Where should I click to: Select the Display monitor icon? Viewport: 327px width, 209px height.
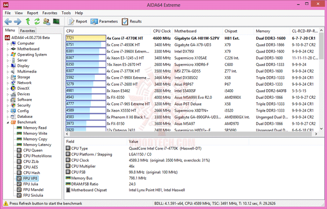click(13, 66)
